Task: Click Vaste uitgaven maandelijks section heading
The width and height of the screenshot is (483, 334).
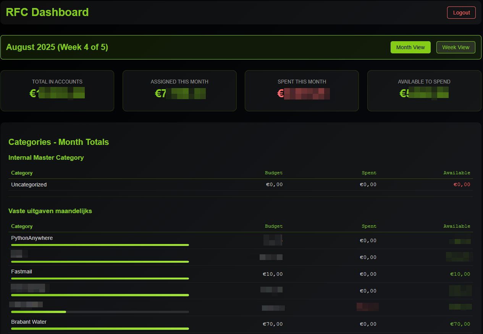Action: tap(50, 211)
